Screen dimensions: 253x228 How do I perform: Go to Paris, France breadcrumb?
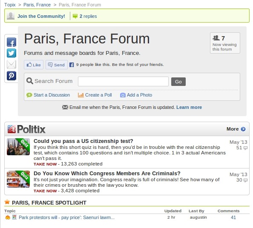(x=37, y=5)
